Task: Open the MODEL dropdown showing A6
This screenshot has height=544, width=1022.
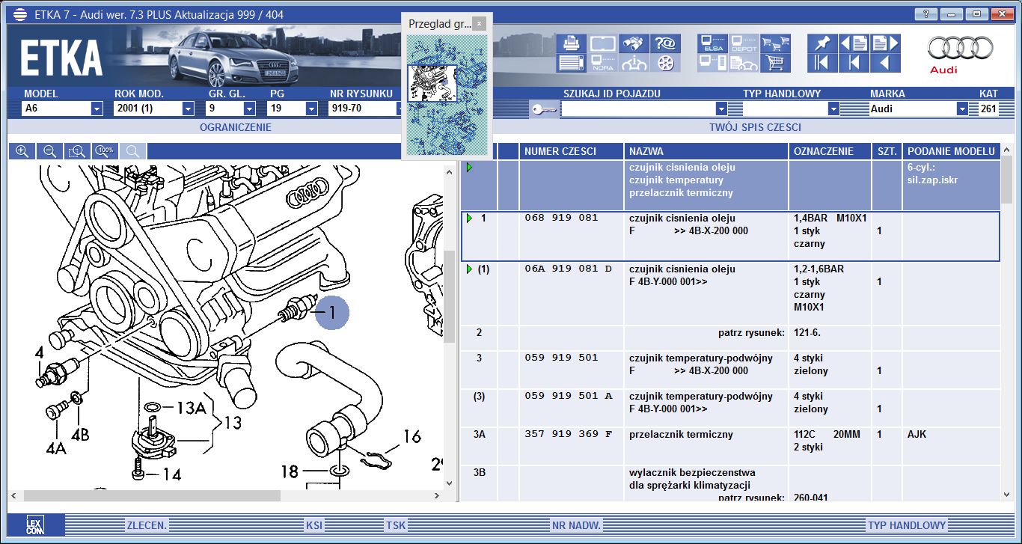Action: point(97,109)
